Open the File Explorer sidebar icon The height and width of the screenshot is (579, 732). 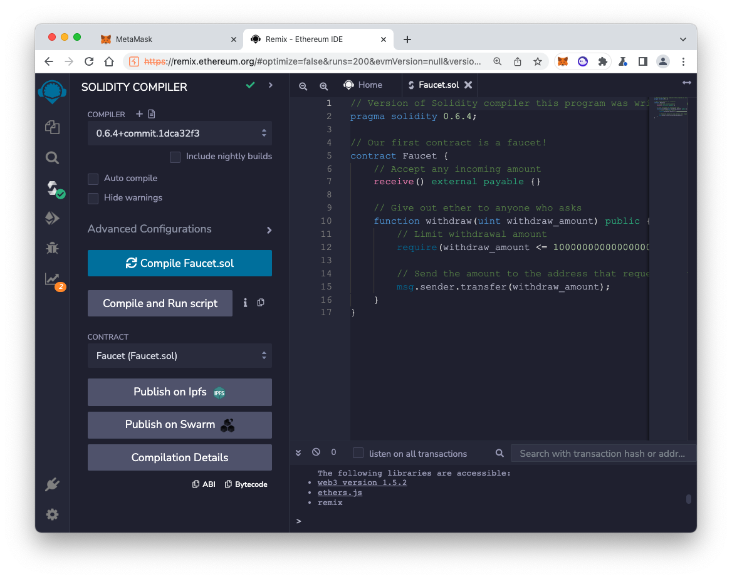coord(52,127)
